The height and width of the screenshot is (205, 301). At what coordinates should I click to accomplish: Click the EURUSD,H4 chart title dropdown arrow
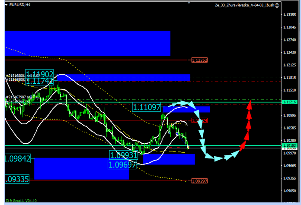pos(3,5)
